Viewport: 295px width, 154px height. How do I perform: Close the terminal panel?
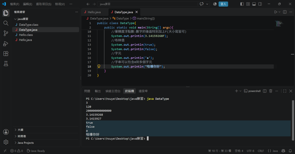click(291, 91)
